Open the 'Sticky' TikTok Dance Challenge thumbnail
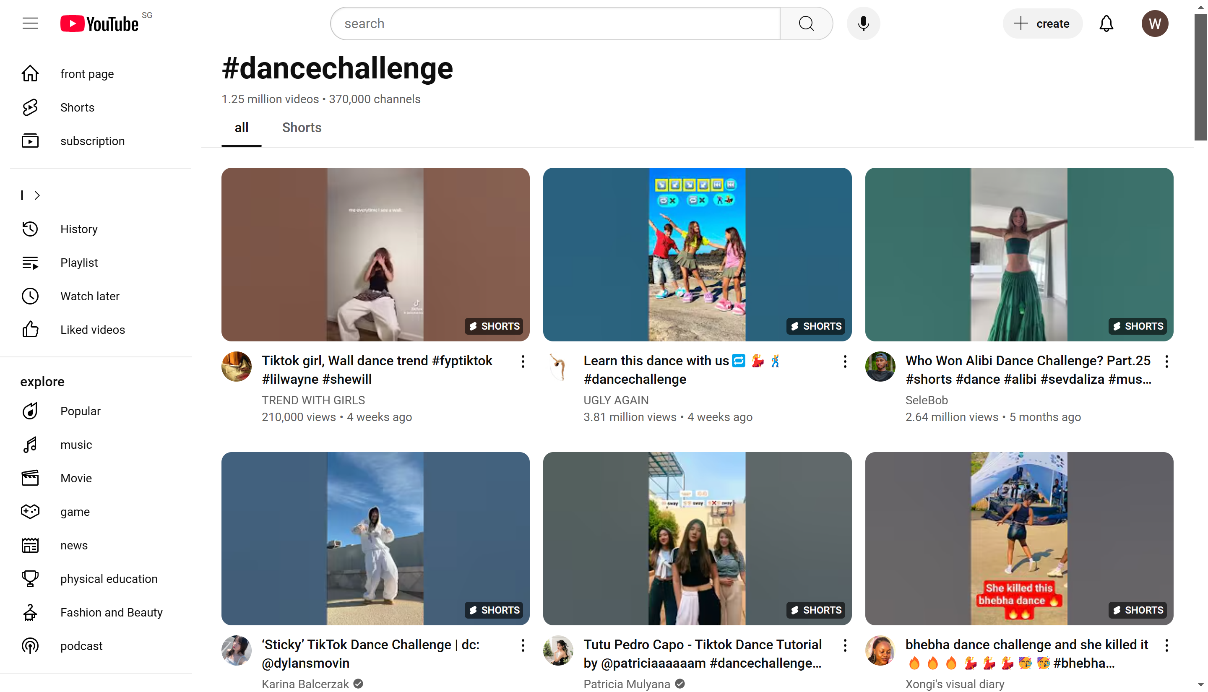 pyautogui.click(x=375, y=539)
